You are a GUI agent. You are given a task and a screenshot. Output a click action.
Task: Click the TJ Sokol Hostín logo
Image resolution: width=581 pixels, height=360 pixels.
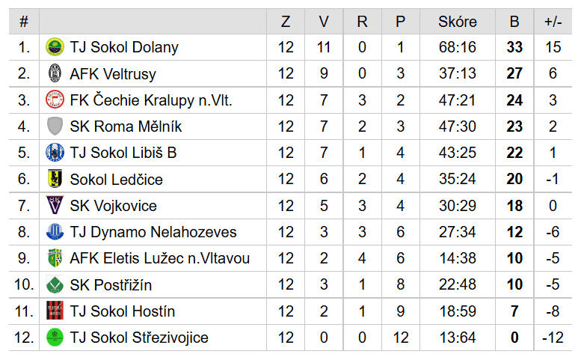tap(55, 311)
